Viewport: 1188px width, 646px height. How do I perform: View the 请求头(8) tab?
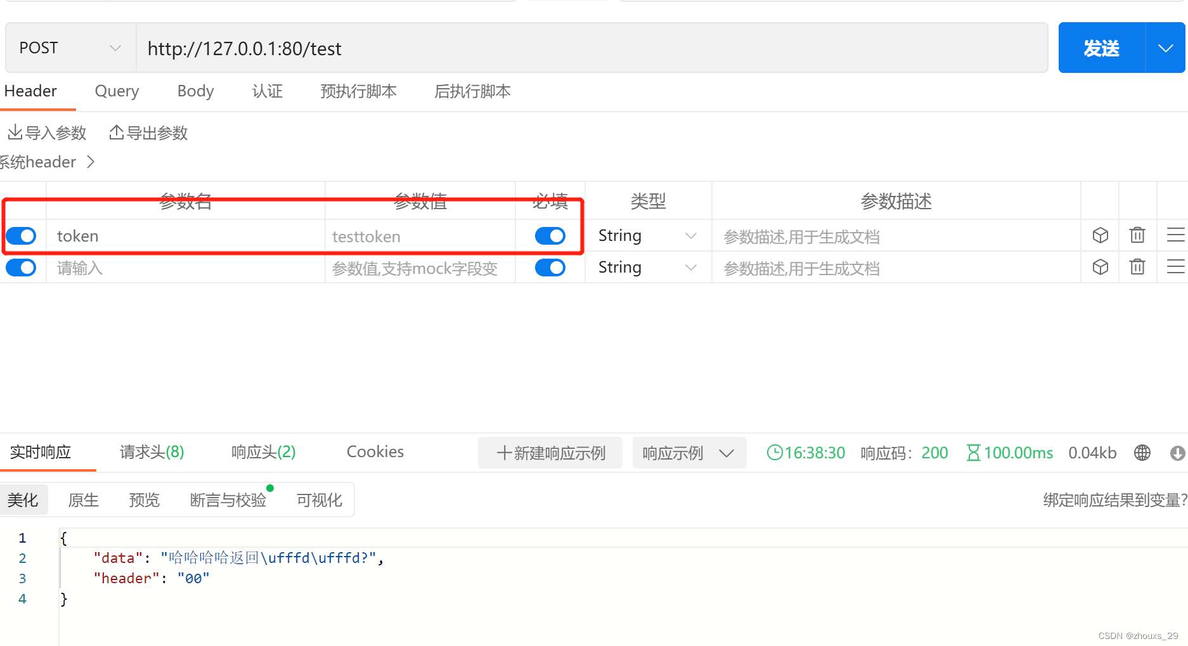tap(152, 452)
